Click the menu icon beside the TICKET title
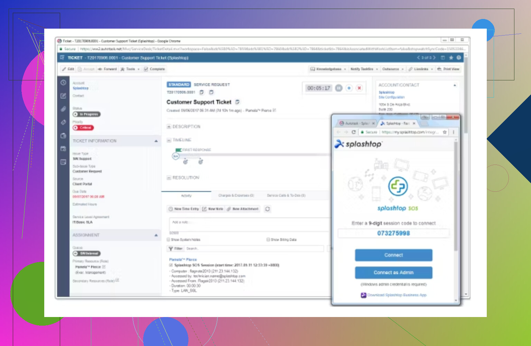531x346 pixels. [62, 58]
